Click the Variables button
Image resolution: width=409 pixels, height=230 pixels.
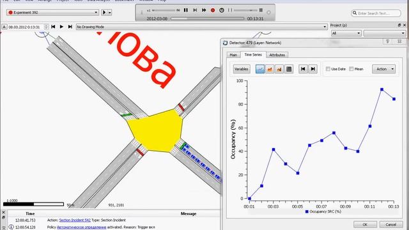click(242, 69)
